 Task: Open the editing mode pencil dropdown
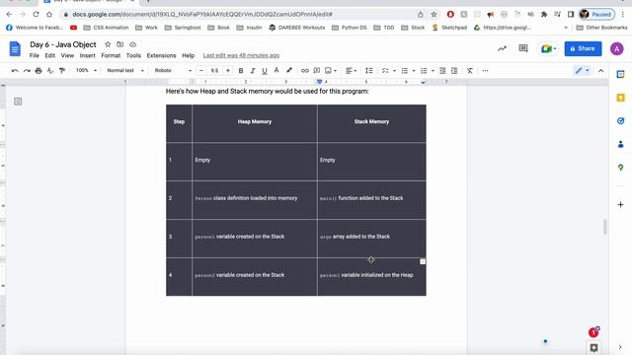click(x=582, y=70)
